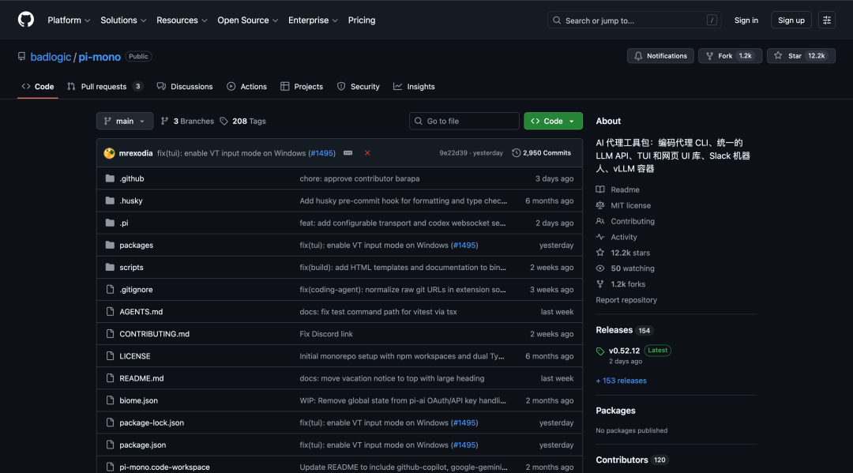Click the Report repository link

tap(626, 300)
